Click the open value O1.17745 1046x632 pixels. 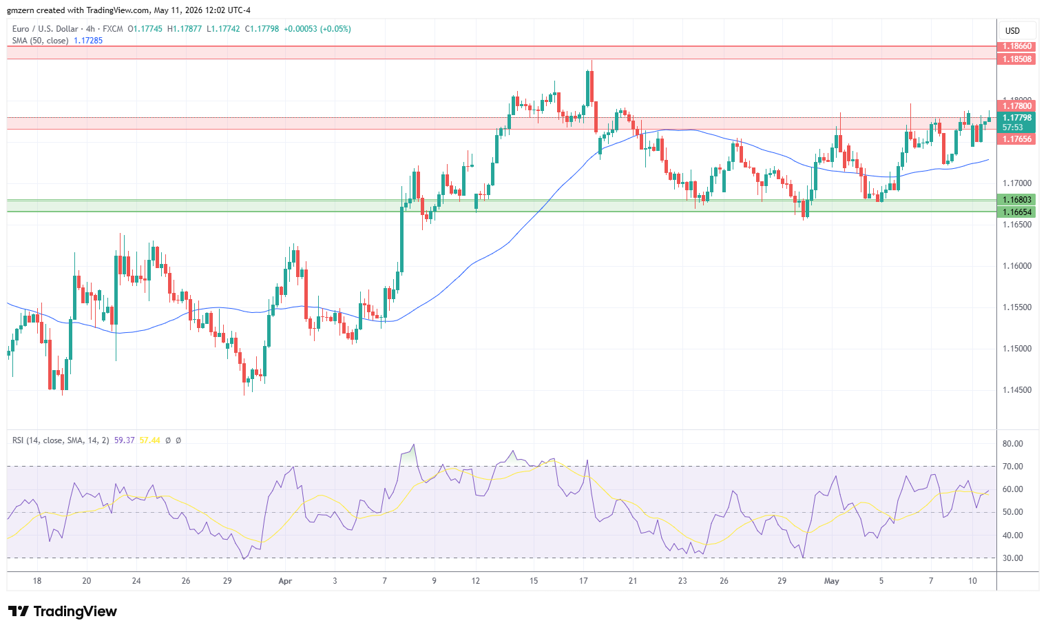[146, 29]
